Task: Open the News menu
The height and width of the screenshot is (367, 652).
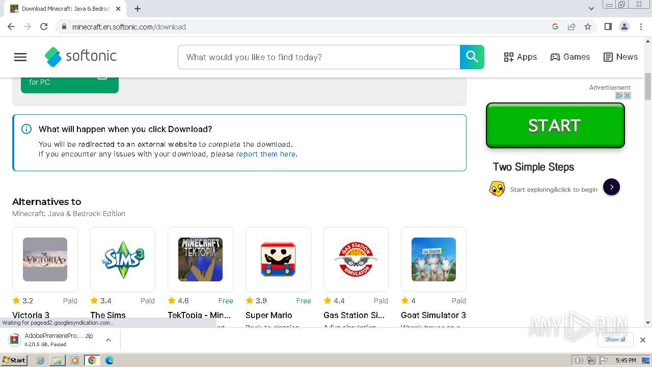Action: (x=620, y=57)
